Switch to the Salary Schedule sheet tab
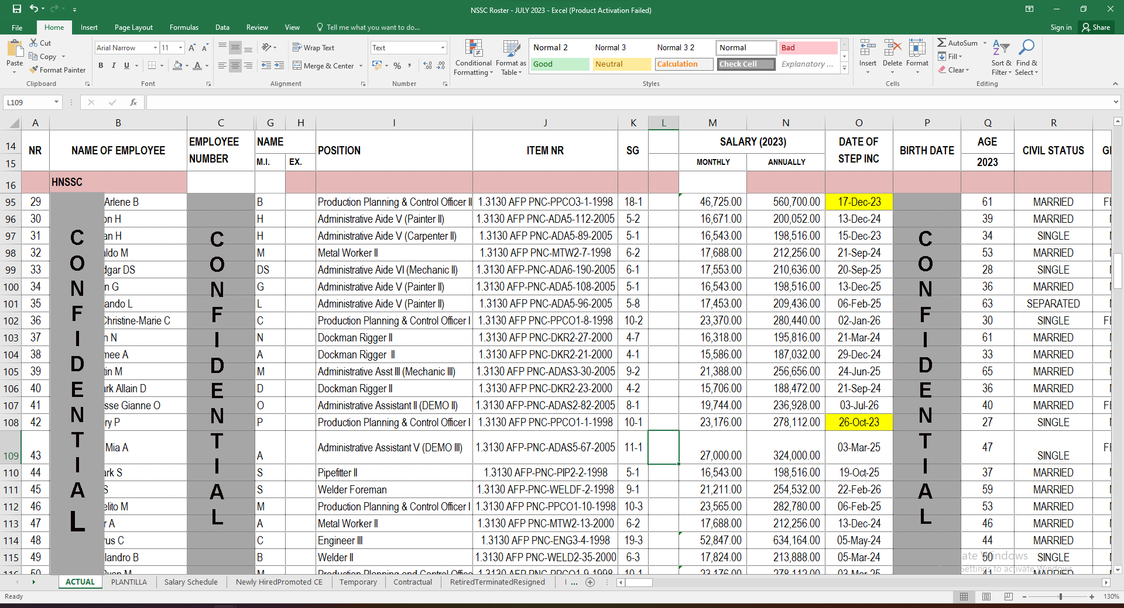The image size is (1124, 608). (191, 582)
